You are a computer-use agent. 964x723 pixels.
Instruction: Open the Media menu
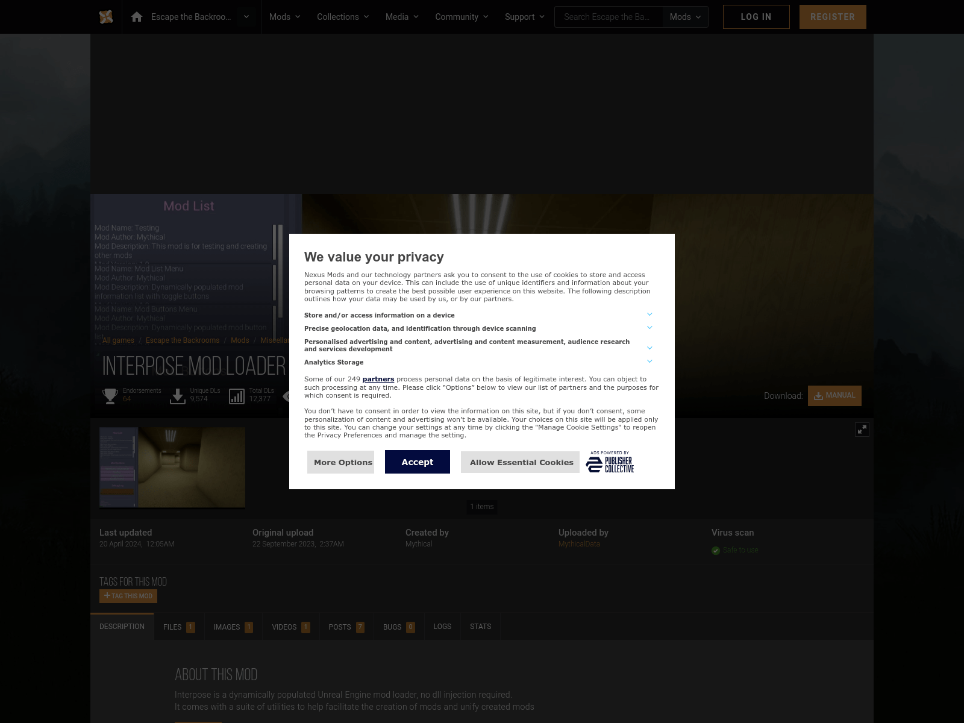point(402,17)
